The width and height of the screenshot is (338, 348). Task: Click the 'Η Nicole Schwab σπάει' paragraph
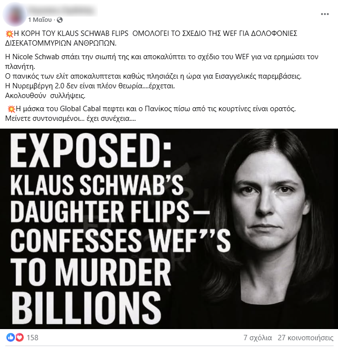coord(162,62)
